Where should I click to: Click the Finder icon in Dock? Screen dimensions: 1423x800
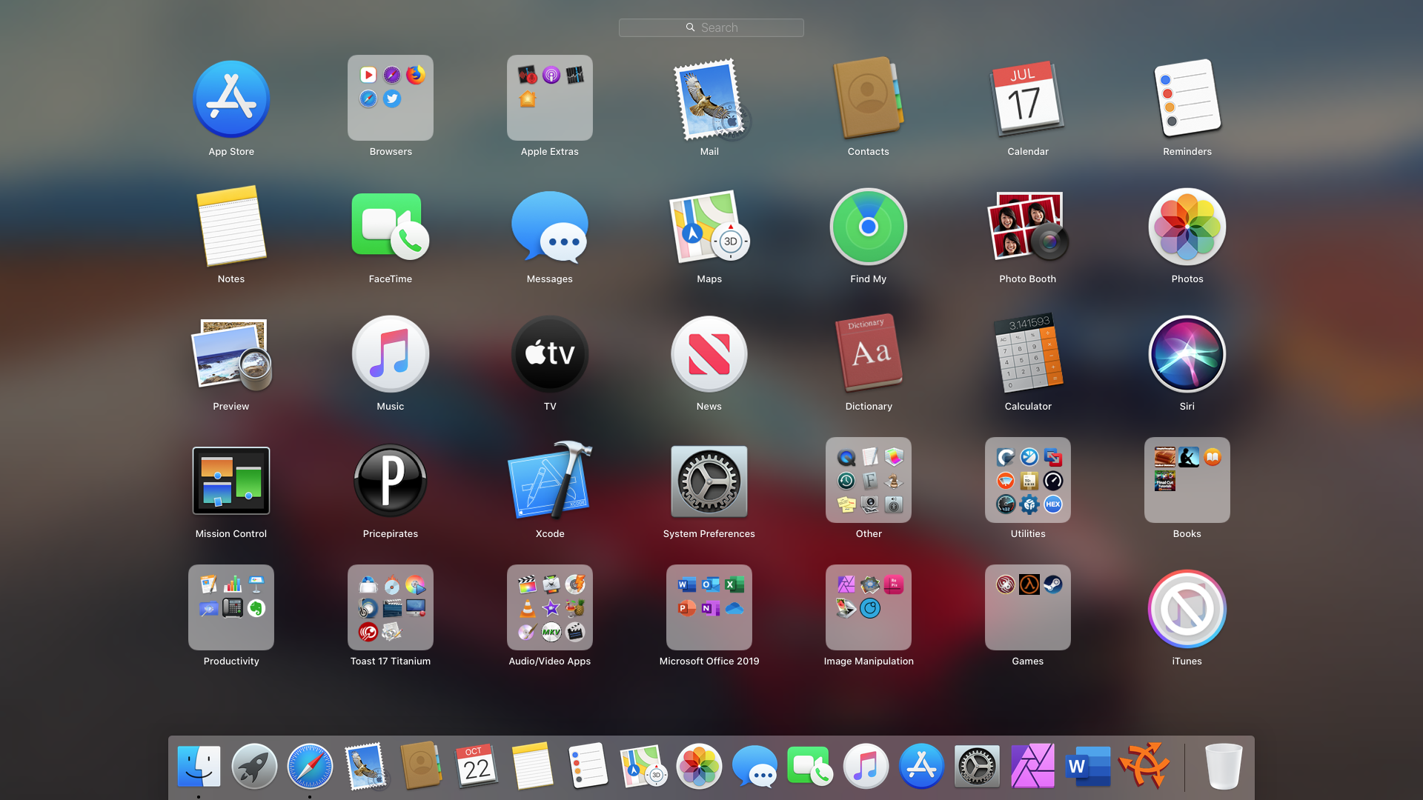pos(199,766)
